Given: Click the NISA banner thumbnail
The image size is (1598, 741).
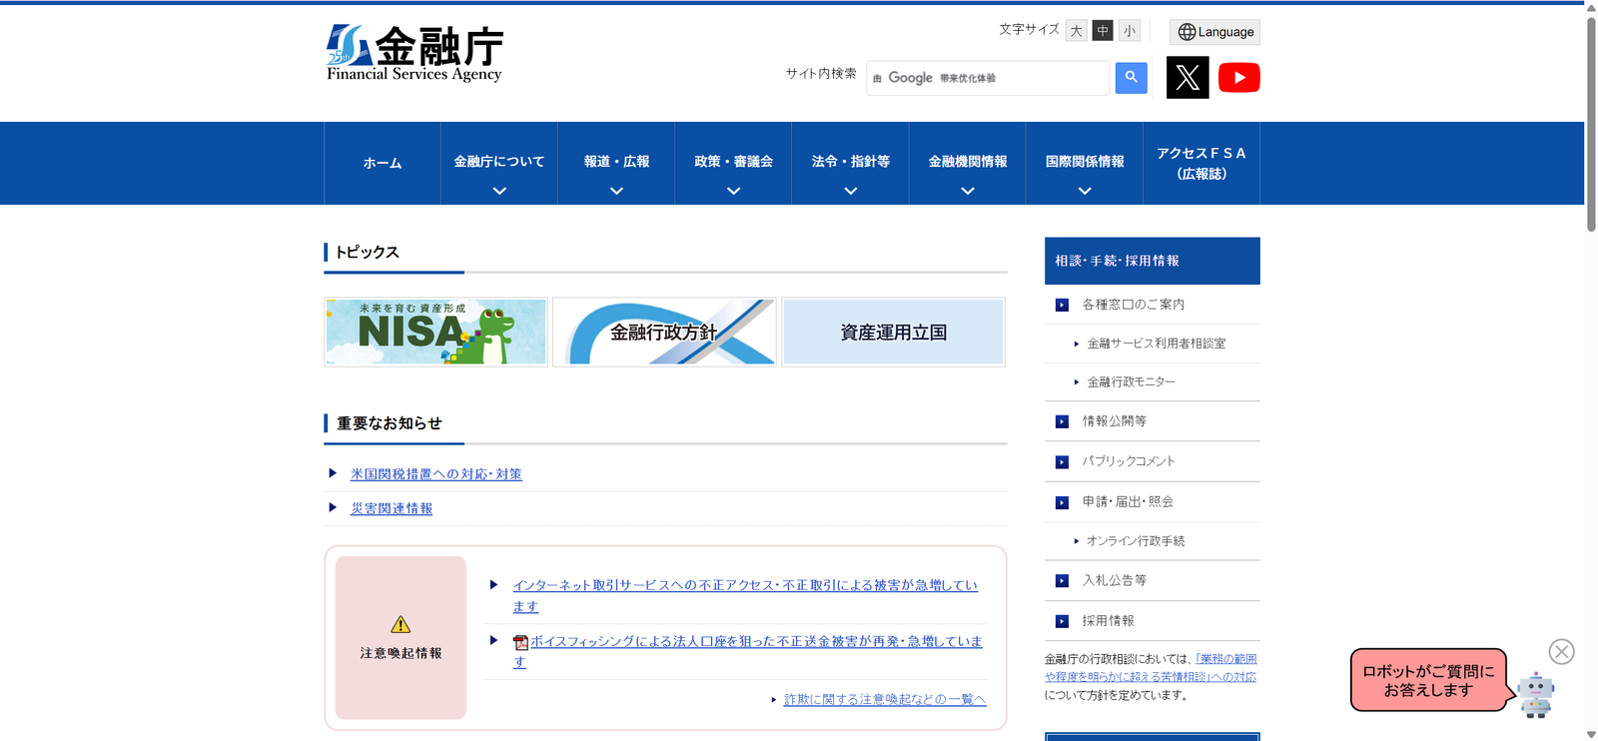Looking at the screenshot, I should pos(435,332).
